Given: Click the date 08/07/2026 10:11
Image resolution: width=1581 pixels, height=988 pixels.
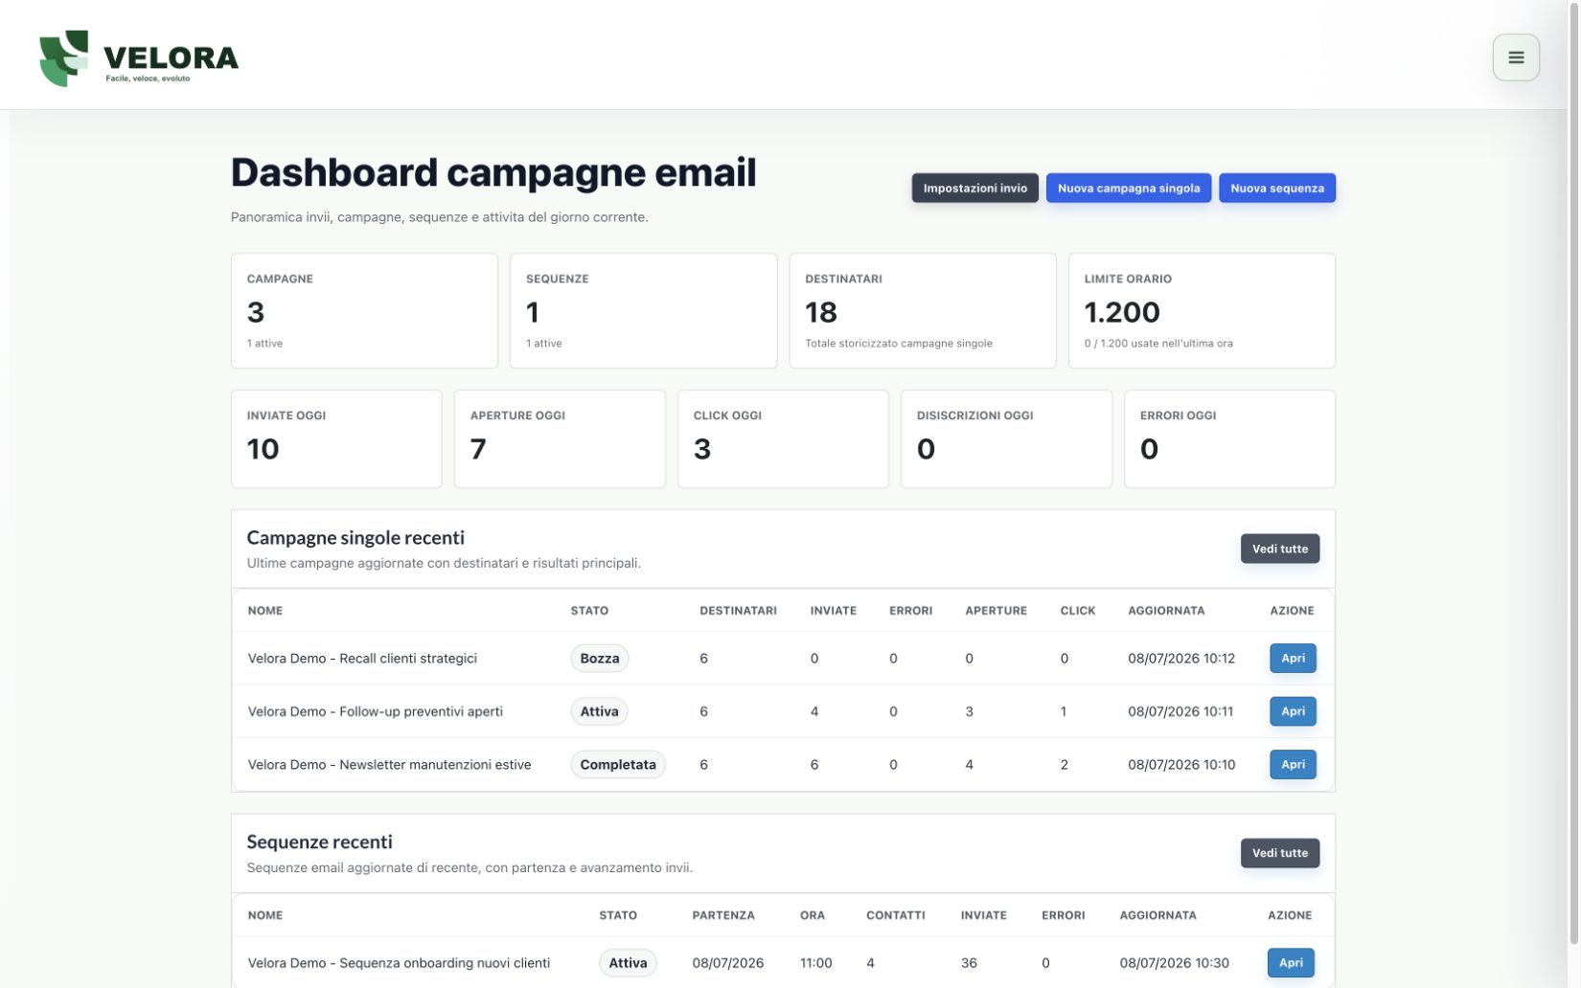Looking at the screenshot, I should (1180, 711).
